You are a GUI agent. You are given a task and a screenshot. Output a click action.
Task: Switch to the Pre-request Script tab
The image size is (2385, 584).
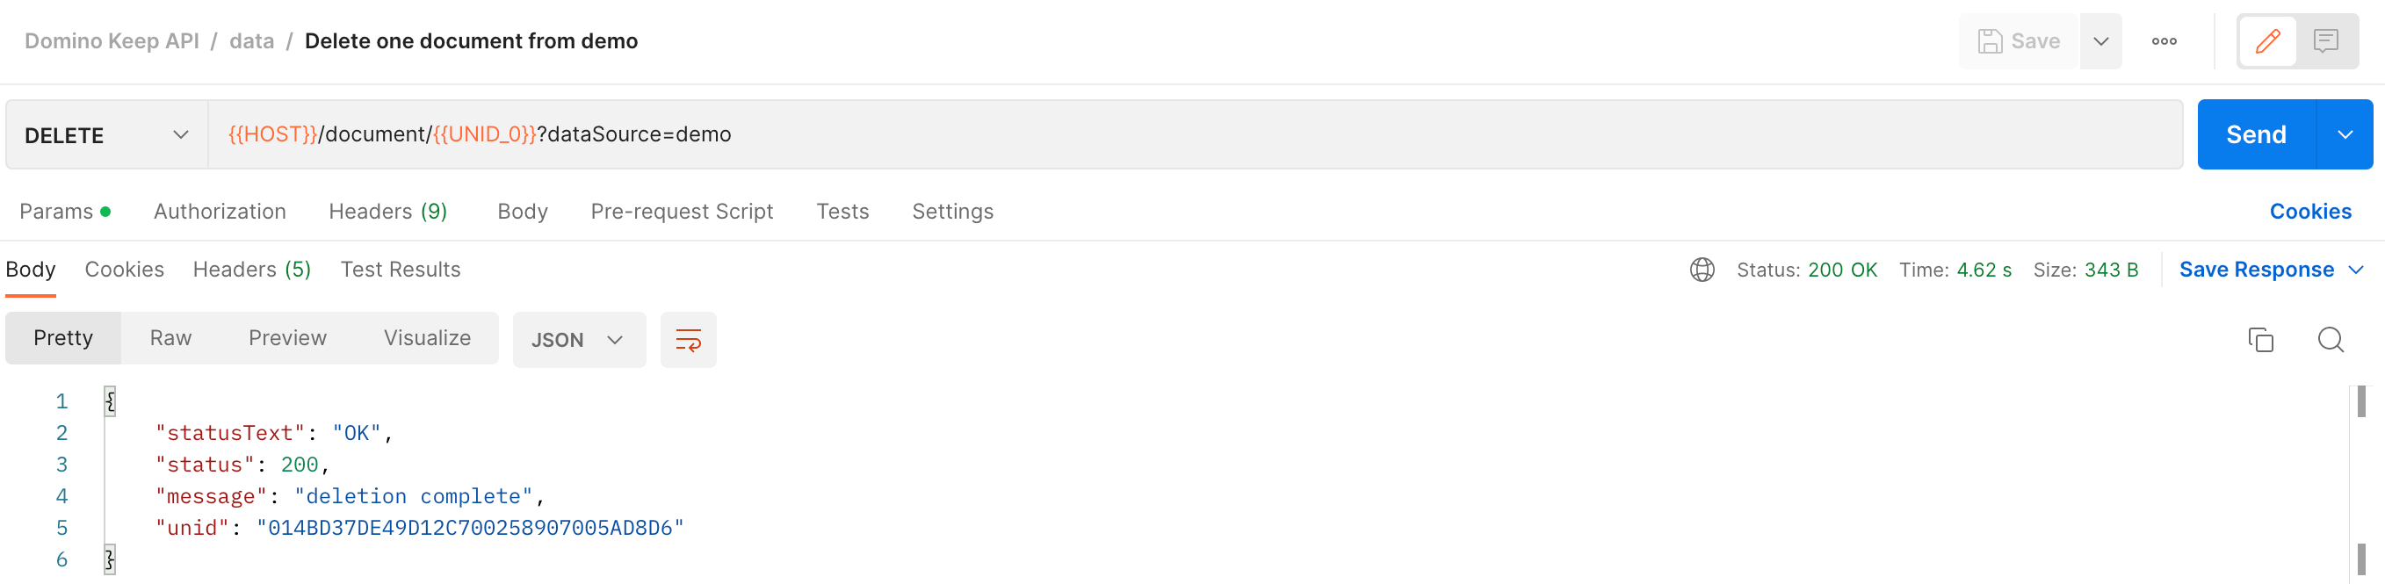(x=682, y=211)
